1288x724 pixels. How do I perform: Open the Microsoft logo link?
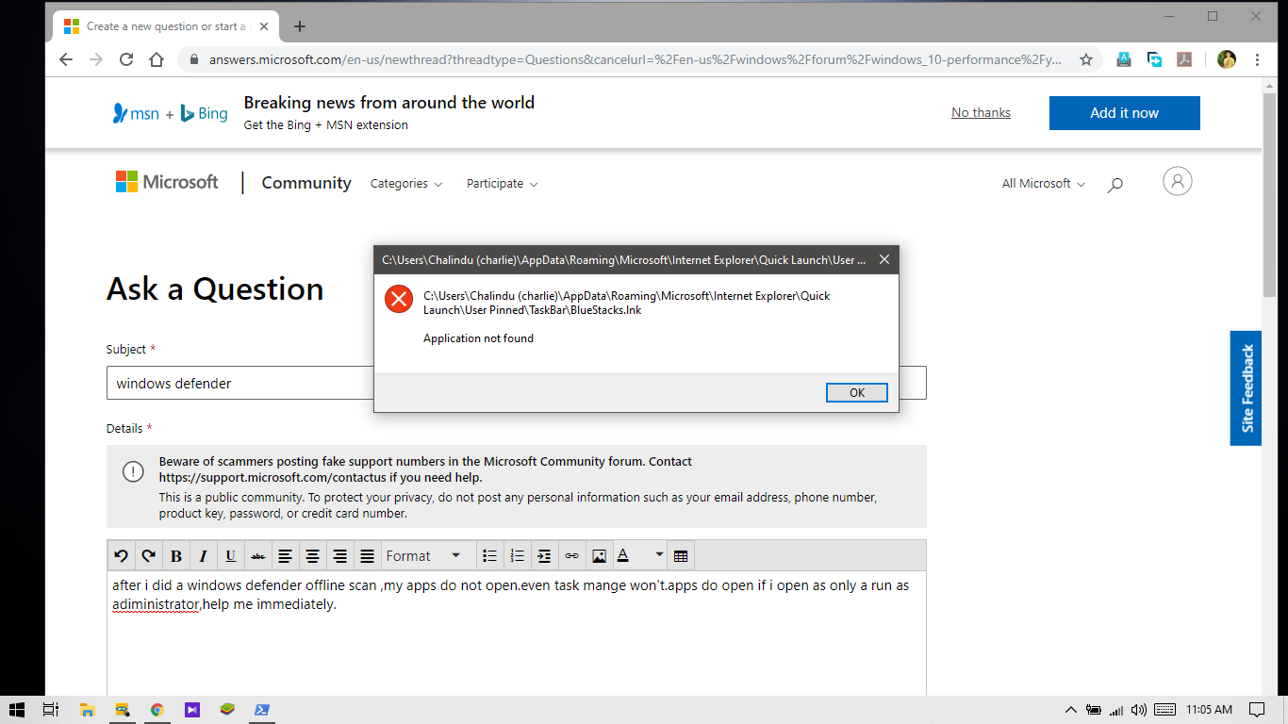tap(167, 182)
